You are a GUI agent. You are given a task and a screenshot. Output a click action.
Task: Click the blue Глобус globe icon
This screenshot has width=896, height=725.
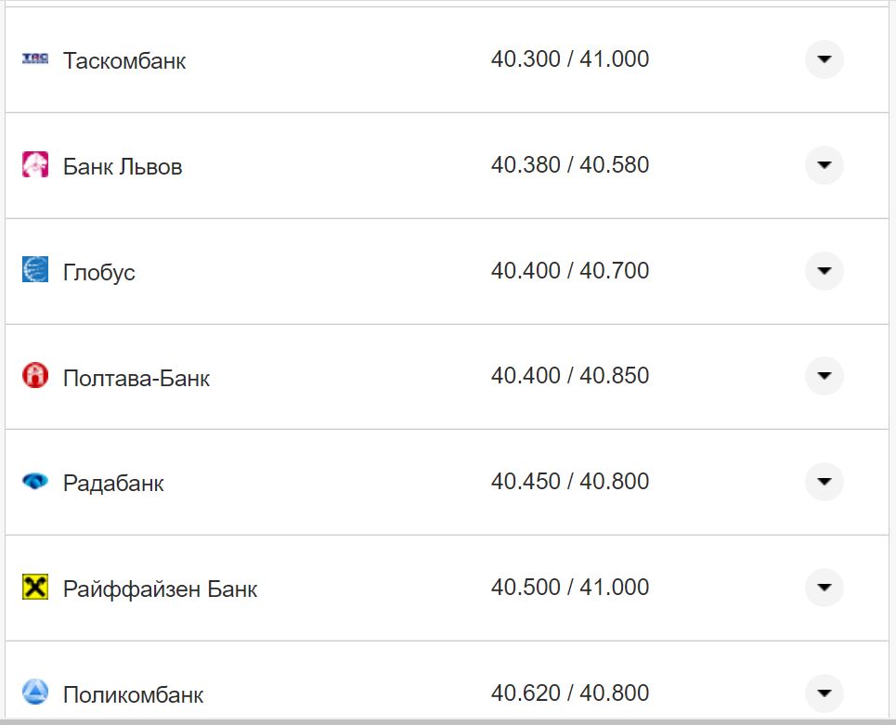[x=35, y=270]
